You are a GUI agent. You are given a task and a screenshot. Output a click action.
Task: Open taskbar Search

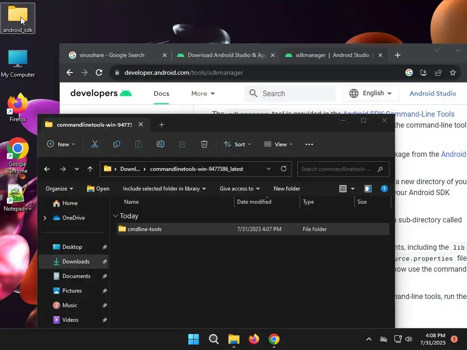click(x=213, y=339)
